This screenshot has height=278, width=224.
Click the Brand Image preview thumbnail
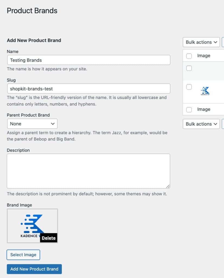[x=32, y=225]
